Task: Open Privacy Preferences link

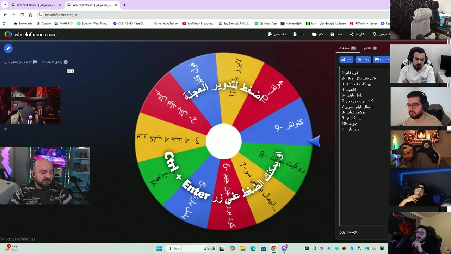Action: (18, 239)
